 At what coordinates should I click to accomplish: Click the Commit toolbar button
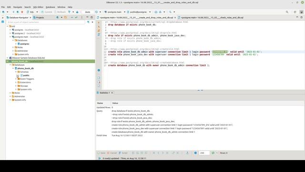point(47,12)
